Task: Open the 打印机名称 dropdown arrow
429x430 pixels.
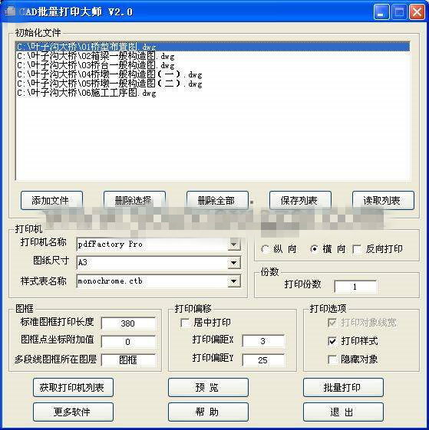Action: tap(234, 244)
